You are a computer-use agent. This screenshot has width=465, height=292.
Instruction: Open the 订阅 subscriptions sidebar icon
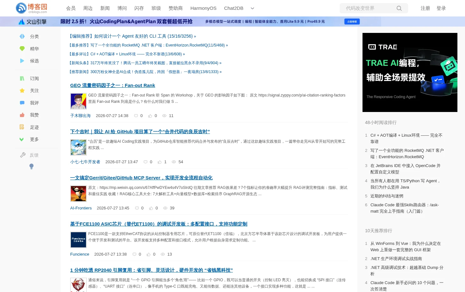coord(22,78)
